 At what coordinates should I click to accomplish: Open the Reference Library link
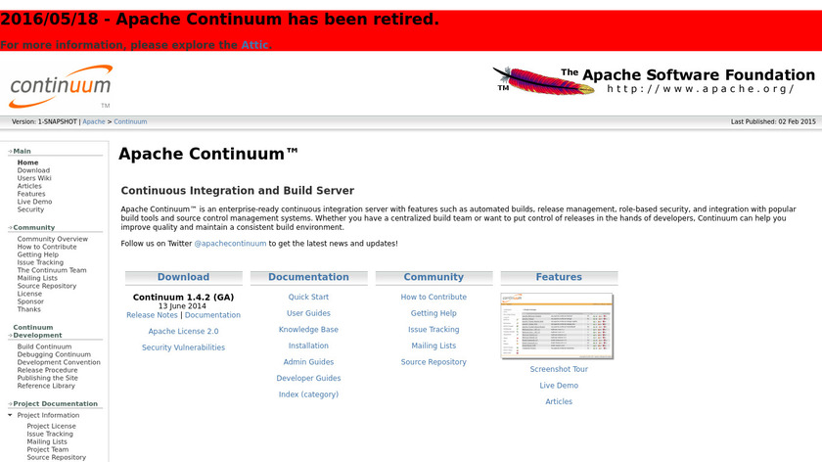click(46, 386)
